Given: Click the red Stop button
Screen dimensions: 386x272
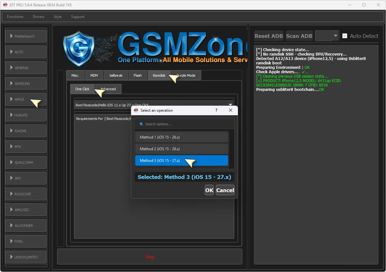Looking at the screenshot, I should click(150, 257).
